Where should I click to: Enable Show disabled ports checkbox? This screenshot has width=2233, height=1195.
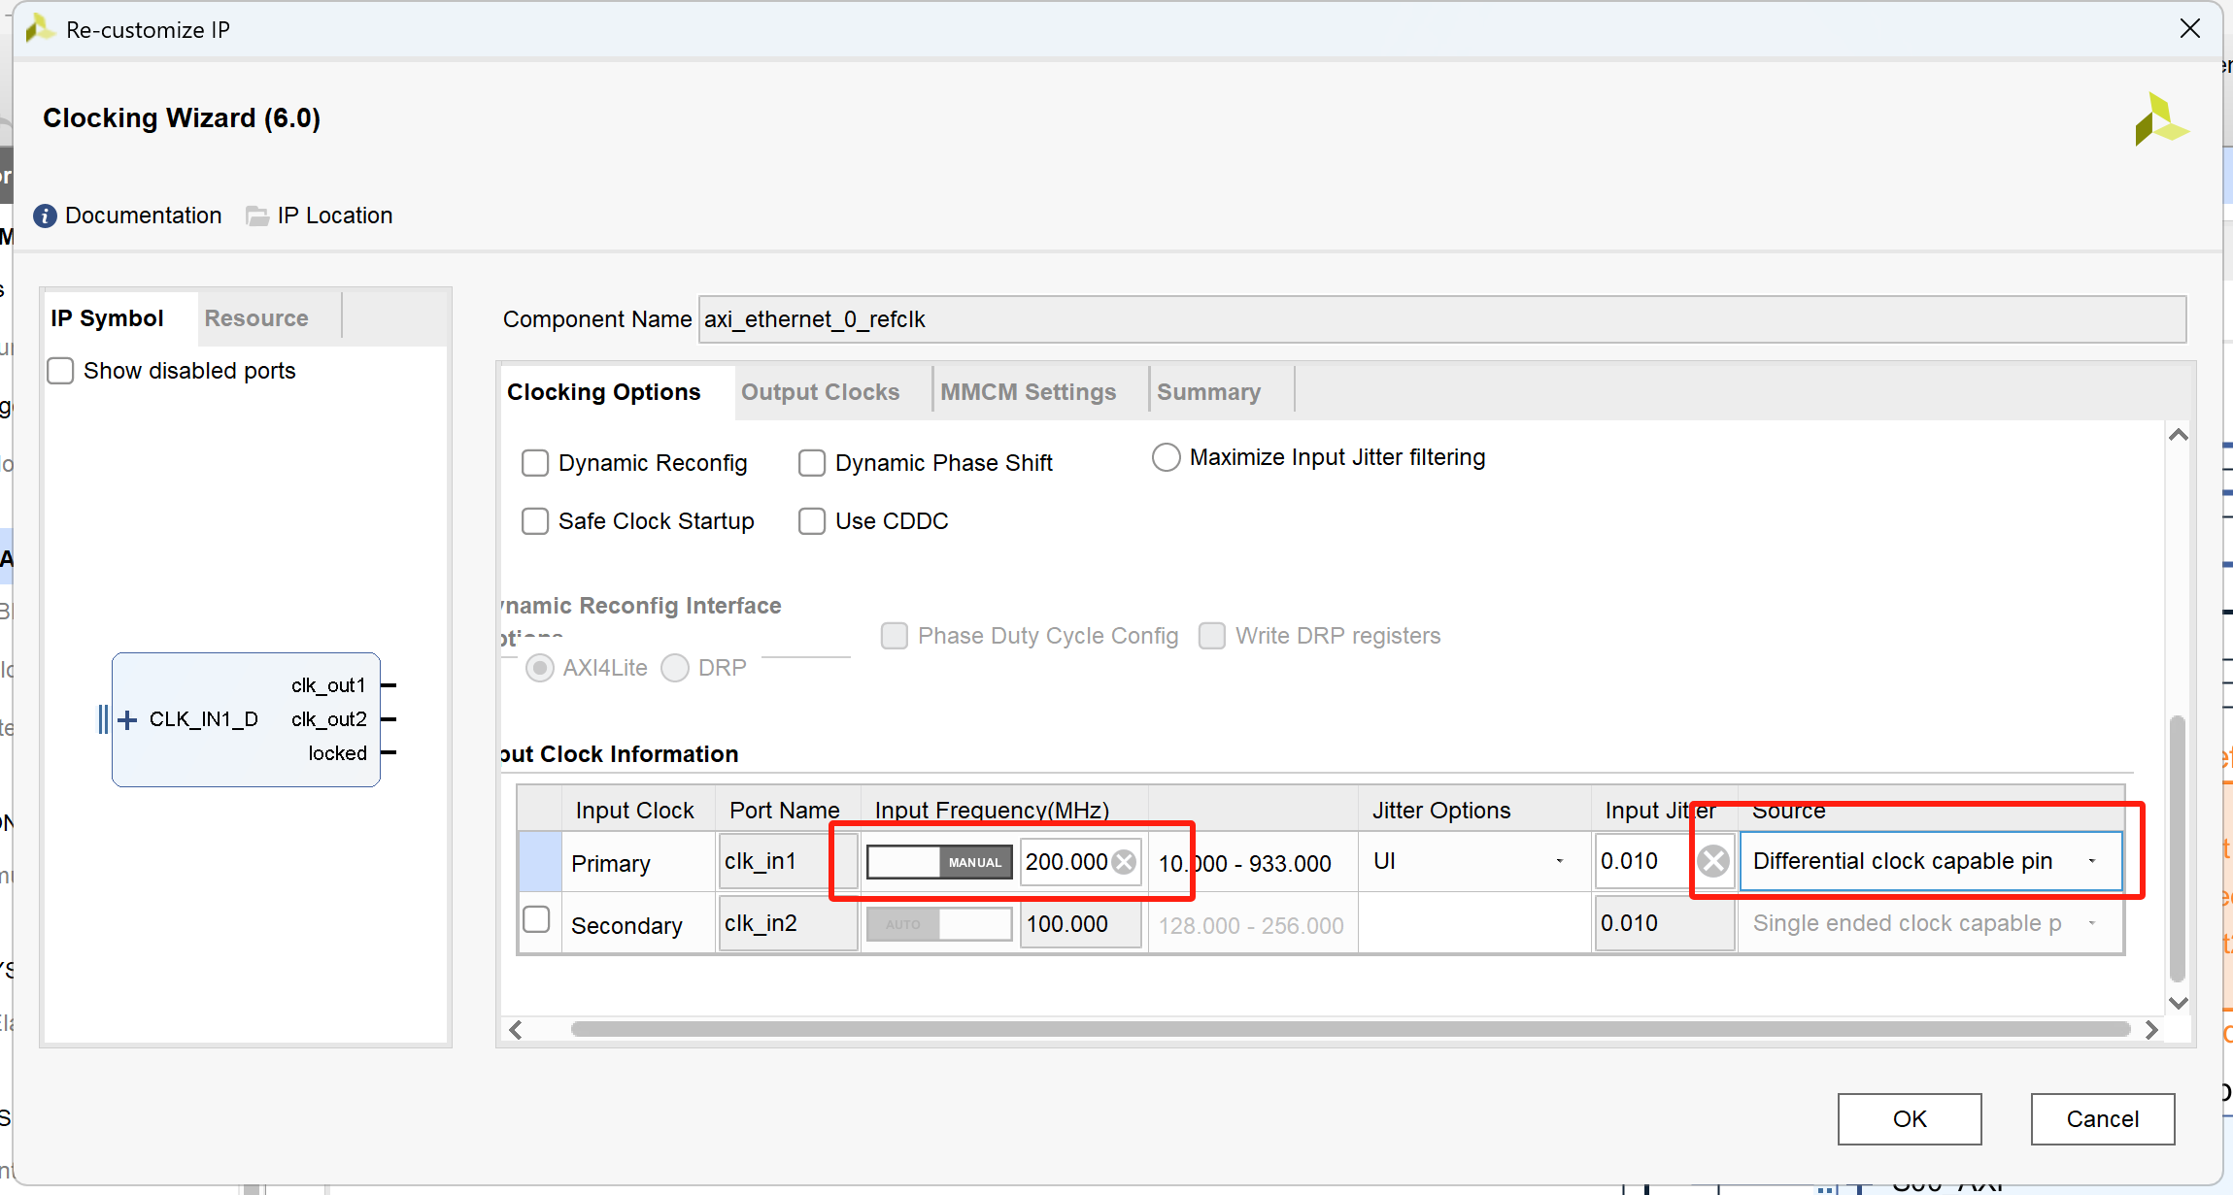[60, 371]
